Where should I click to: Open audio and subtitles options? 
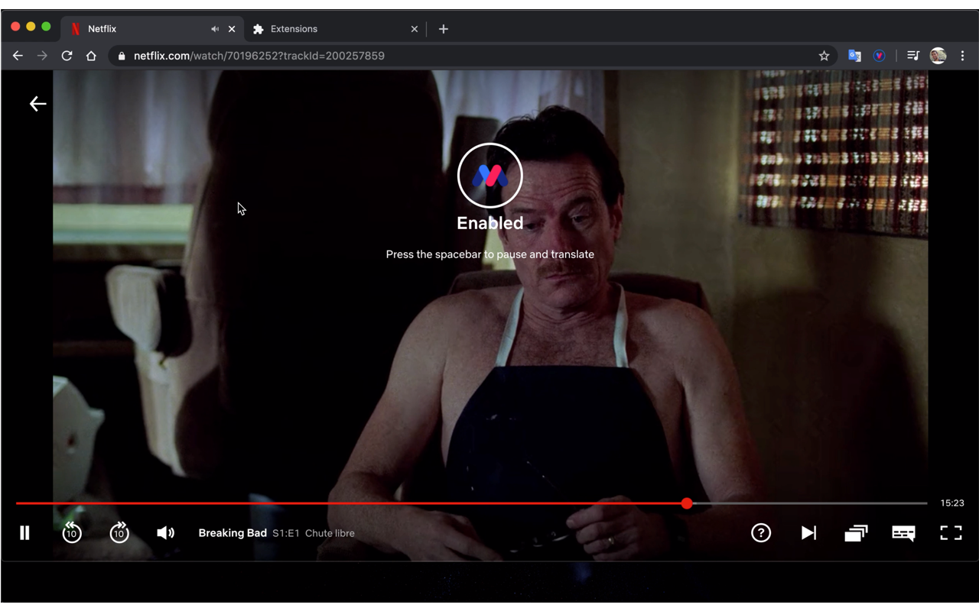pos(903,533)
